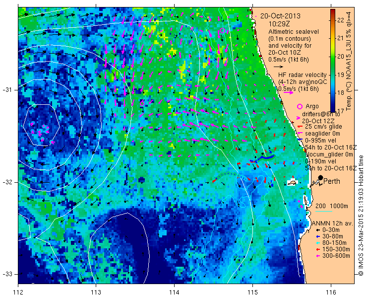Image resolution: width=367 pixels, height=298 pixels.
Task: Click the white Rottnest Island shape near Perth
Action: click(292, 183)
